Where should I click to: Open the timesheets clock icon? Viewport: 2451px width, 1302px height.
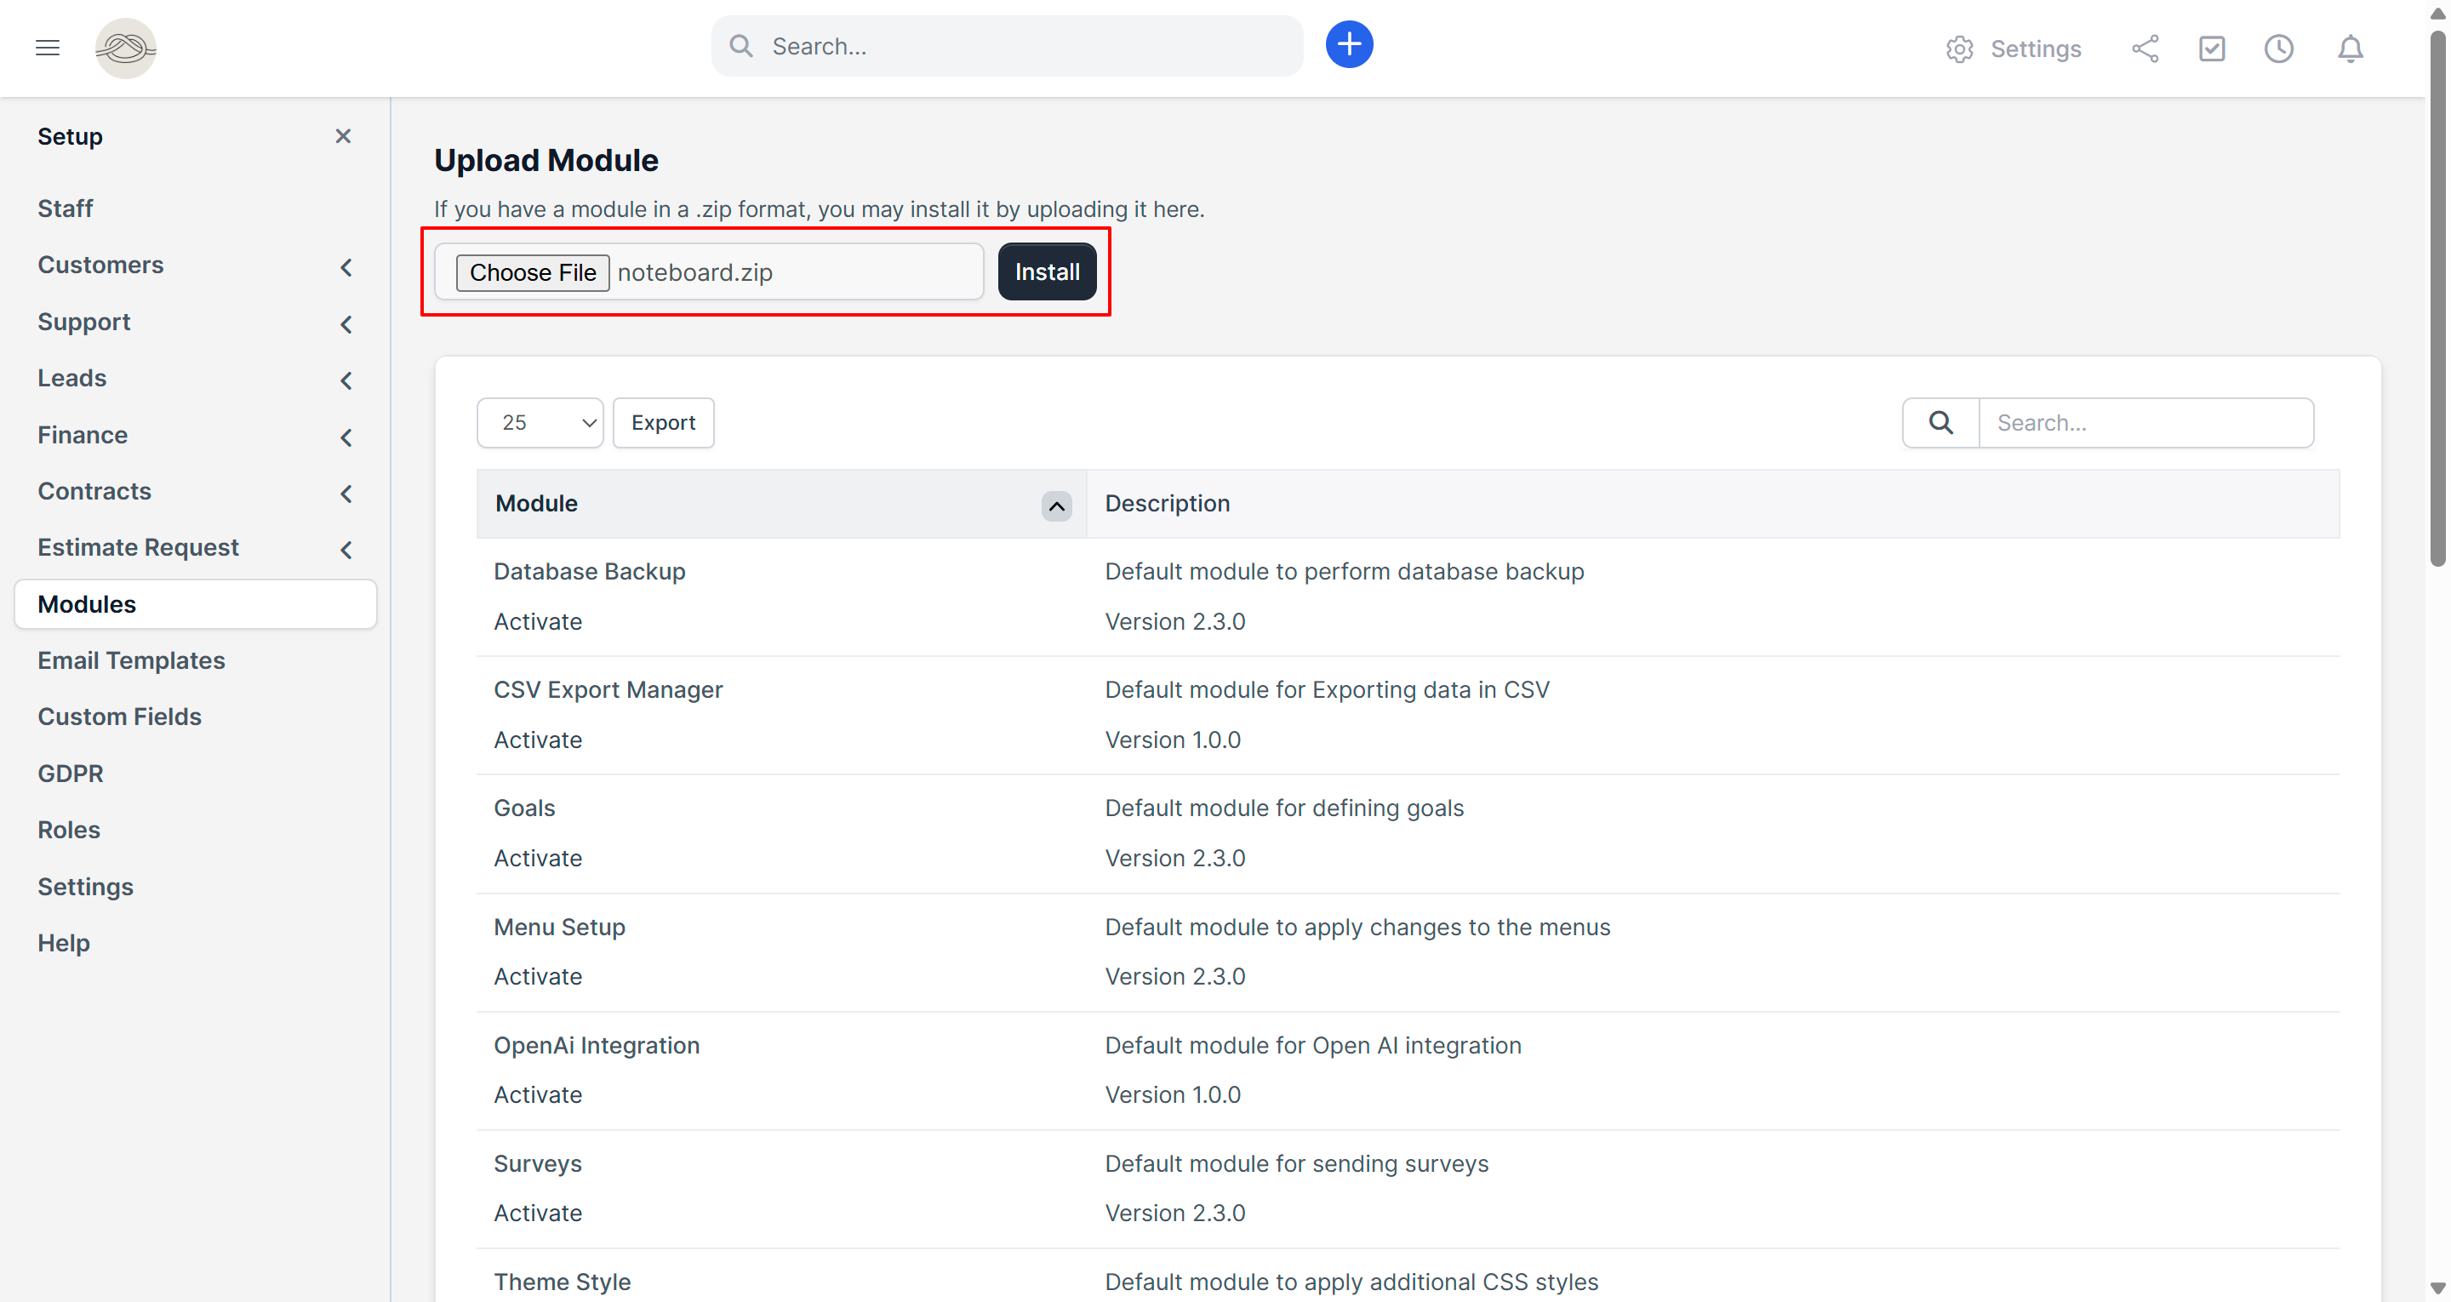pyautogui.click(x=2278, y=49)
